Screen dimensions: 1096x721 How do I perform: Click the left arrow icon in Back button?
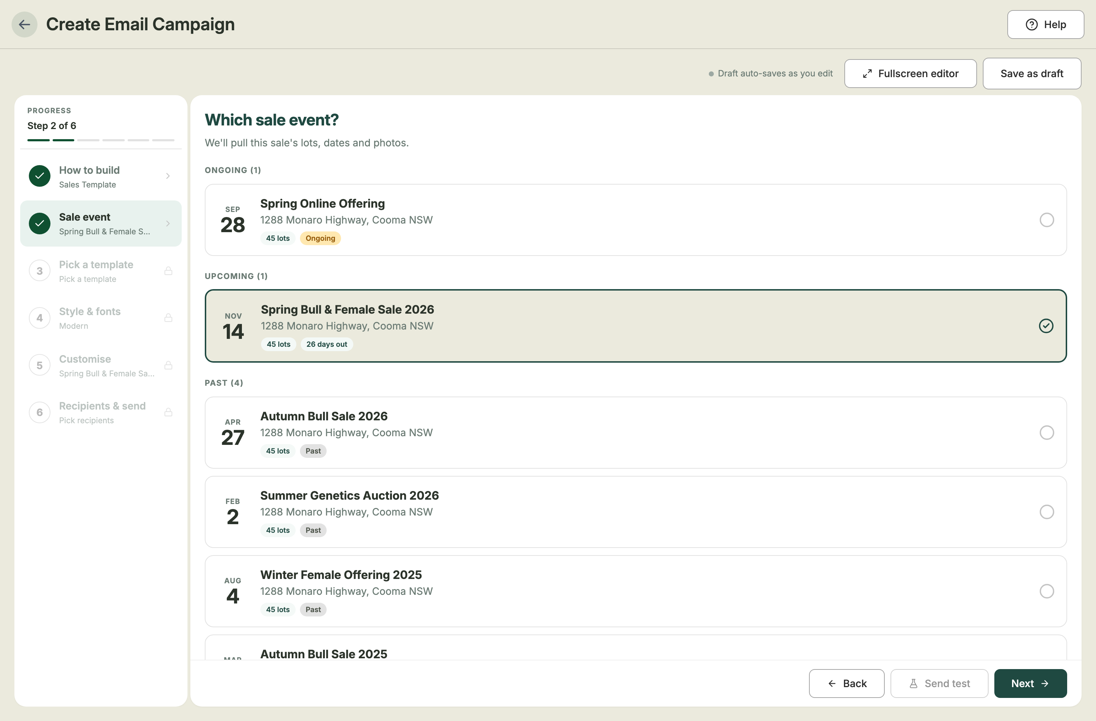[832, 683]
